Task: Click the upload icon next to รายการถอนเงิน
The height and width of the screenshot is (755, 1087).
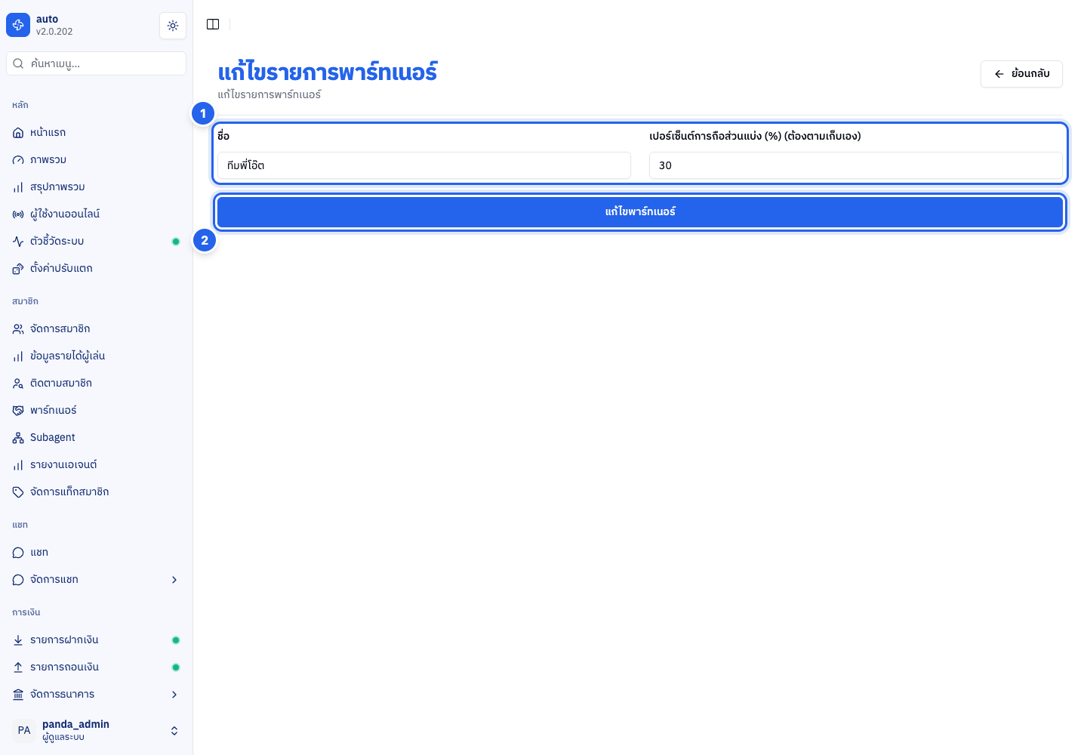Action: tap(18, 667)
